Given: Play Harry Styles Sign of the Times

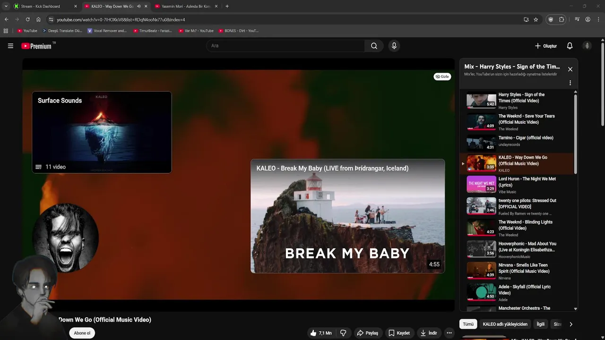Looking at the screenshot, I should tap(516, 101).
